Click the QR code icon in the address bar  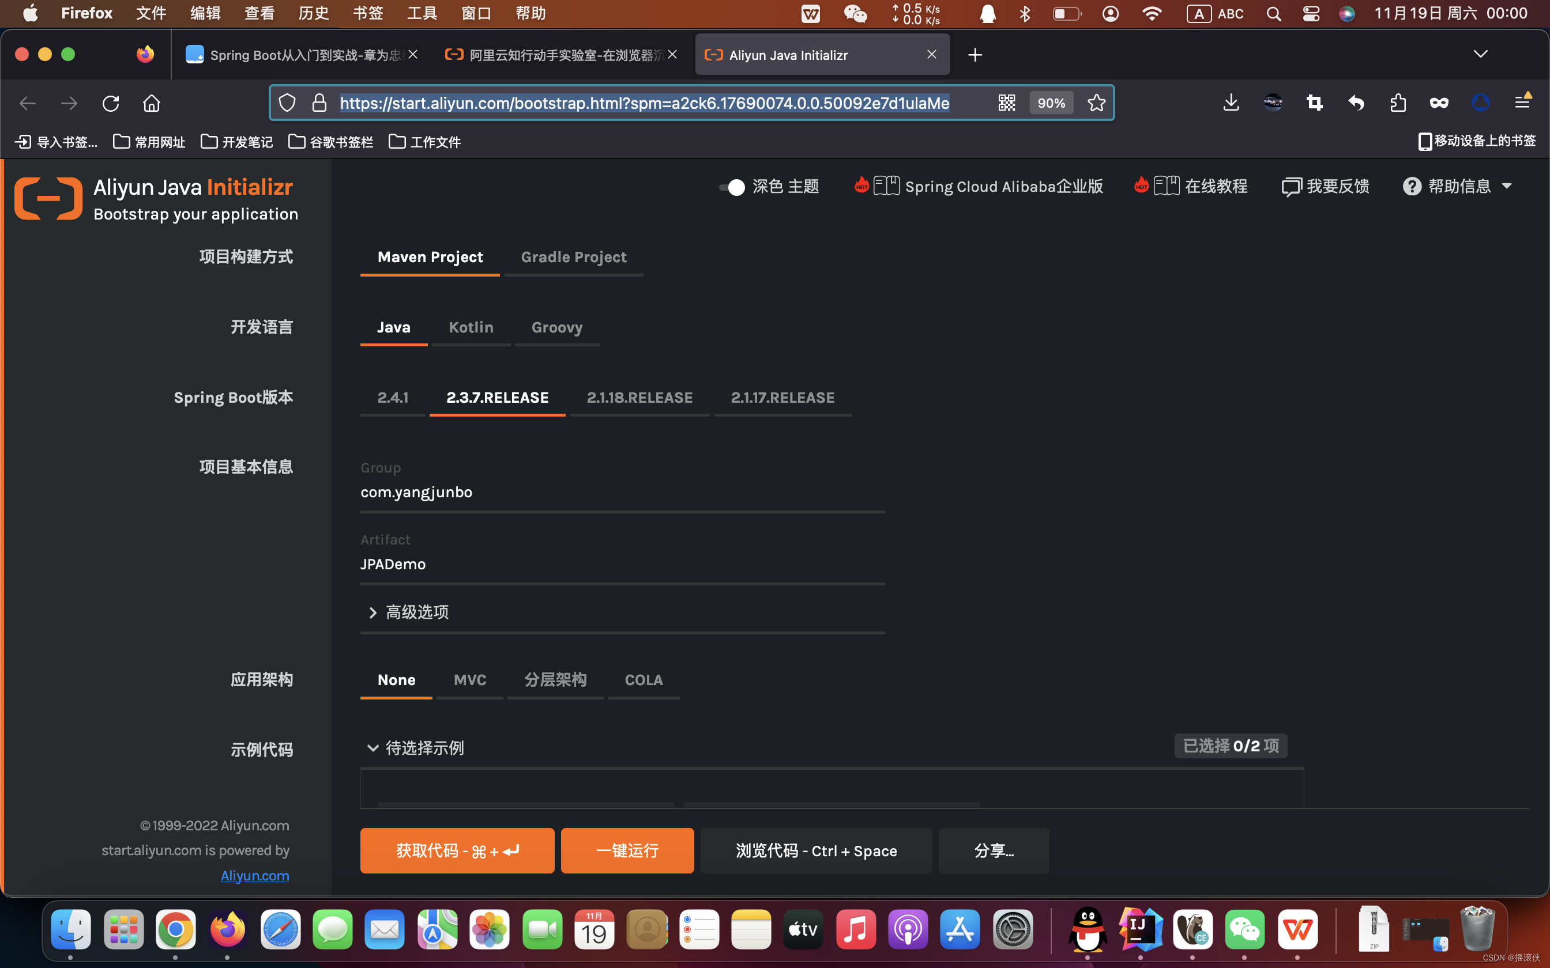(x=1007, y=103)
